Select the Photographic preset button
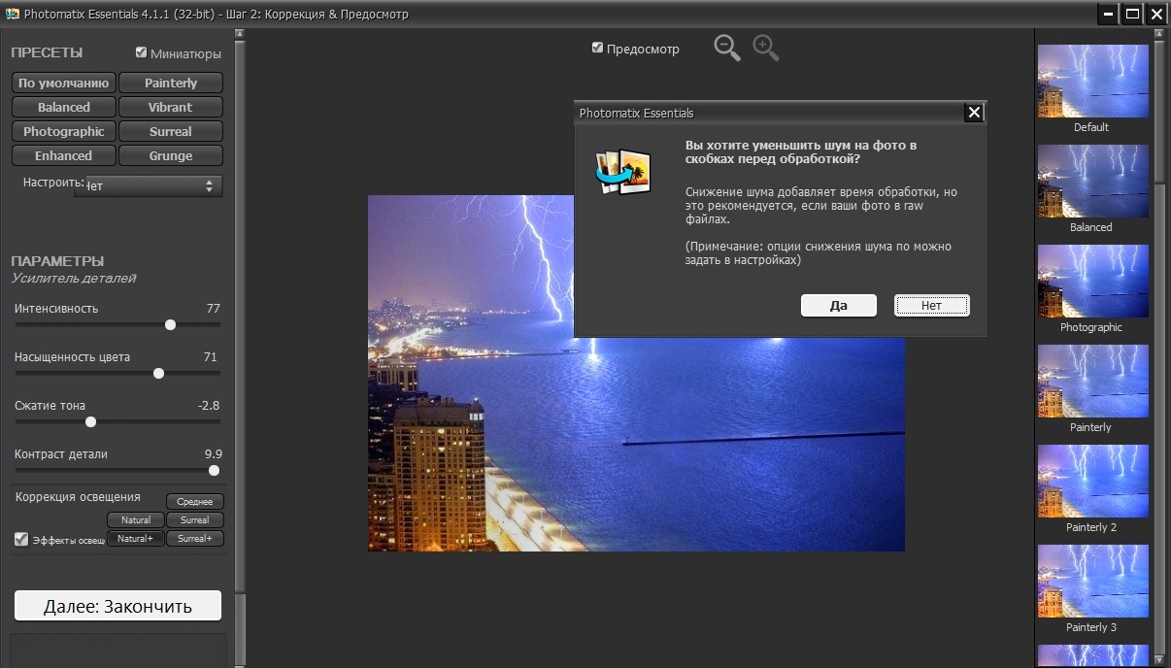Image resolution: width=1171 pixels, height=668 pixels. tap(64, 132)
